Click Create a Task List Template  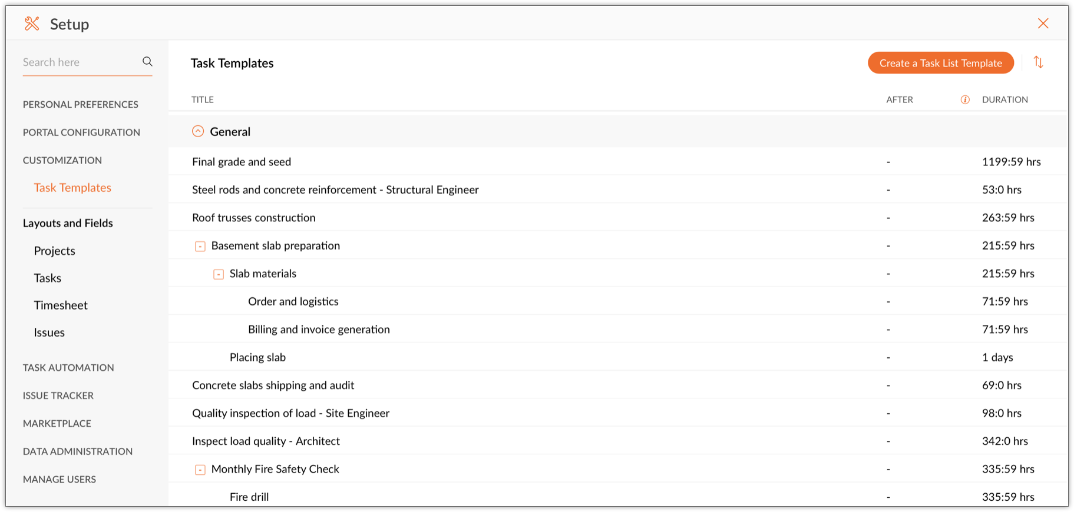[x=940, y=63]
